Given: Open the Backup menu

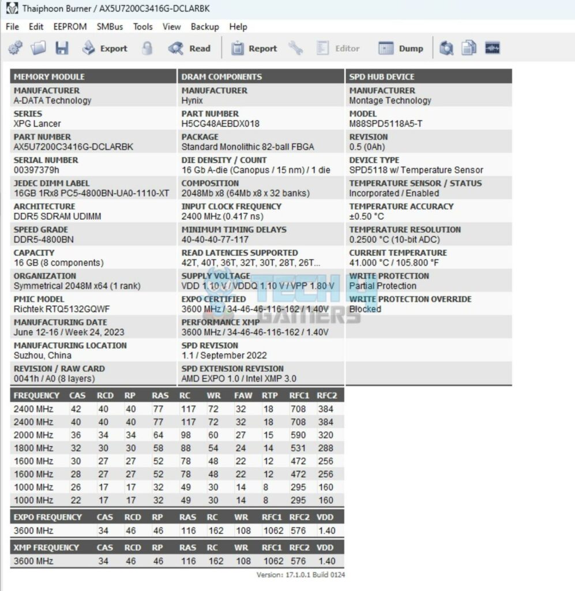Looking at the screenshot, I should 205,27.
